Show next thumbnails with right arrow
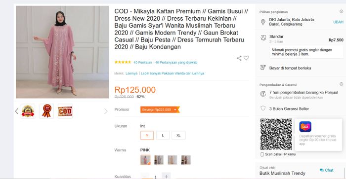This screenshot has width=346, height=179. (x=106, y=111)
